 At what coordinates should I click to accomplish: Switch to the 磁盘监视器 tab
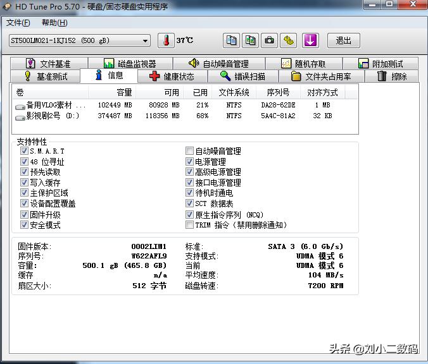[130, 64]
